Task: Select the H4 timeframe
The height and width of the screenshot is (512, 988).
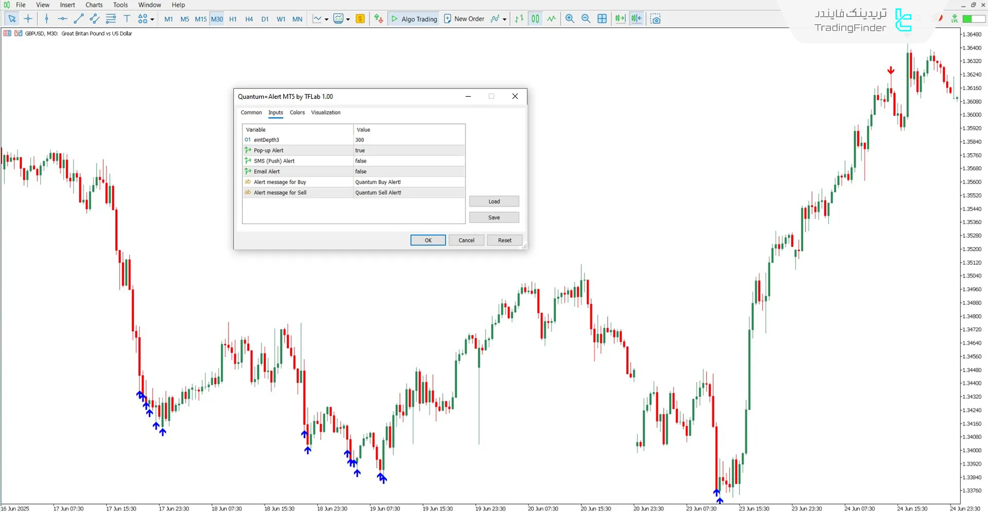Action: click(249, 19)
